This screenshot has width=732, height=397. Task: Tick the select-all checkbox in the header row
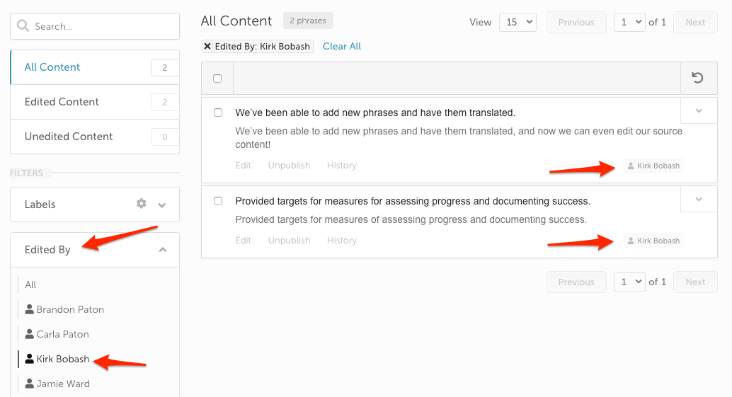tap(217, 79)
